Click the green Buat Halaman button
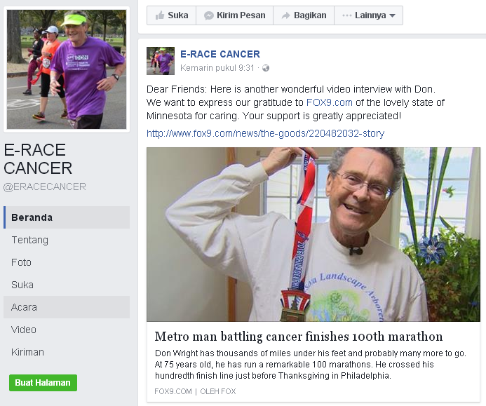 coord(43,383)
